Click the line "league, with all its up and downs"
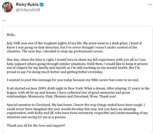The width and height of the screenshot is (153, 134). coord(68,93)
